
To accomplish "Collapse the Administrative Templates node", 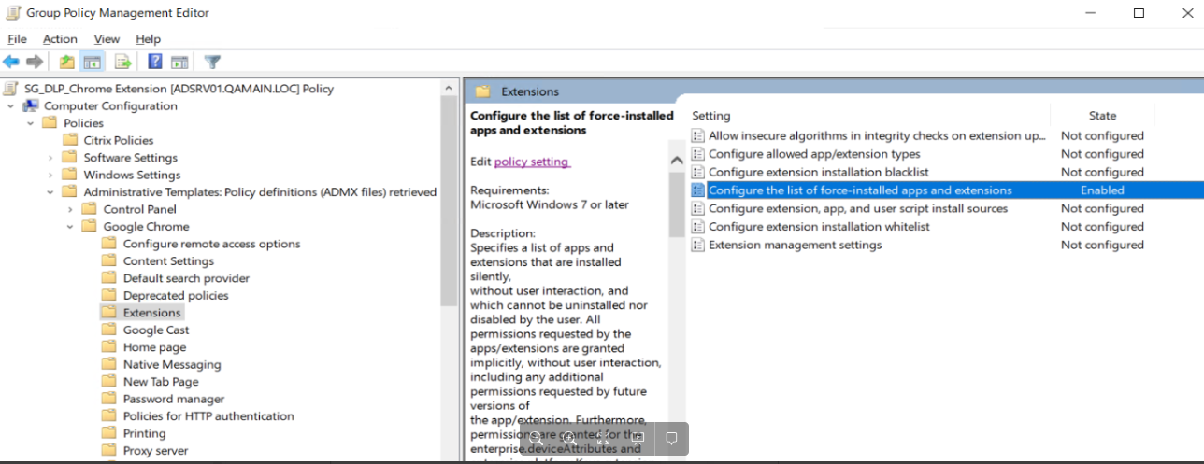I will point(50,192).
